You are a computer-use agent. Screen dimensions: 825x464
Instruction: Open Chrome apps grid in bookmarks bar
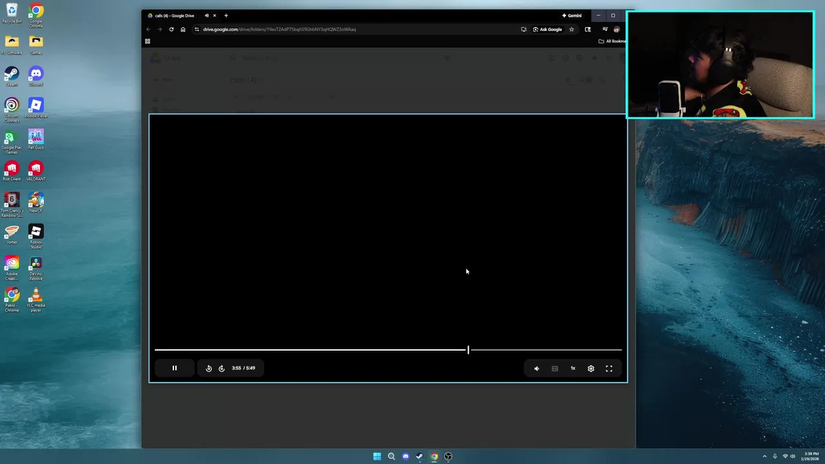148,41
